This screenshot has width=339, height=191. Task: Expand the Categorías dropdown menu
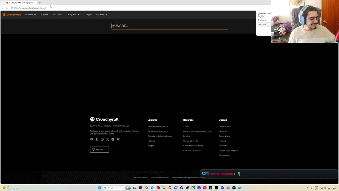(x=73, y=15)
